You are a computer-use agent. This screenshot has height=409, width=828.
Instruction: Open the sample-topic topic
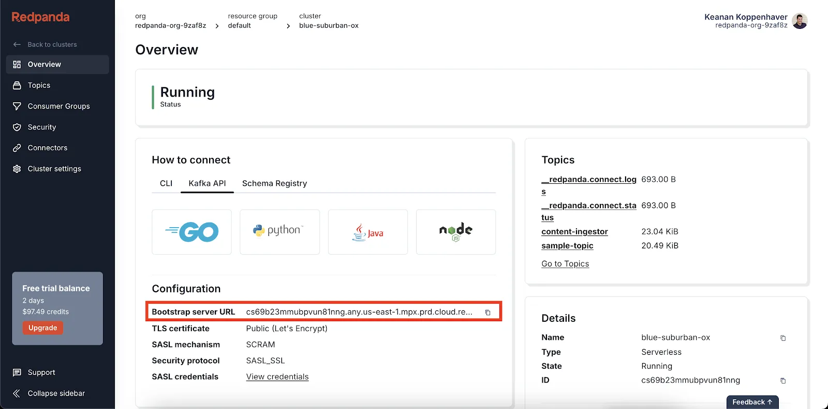[567, 246]
